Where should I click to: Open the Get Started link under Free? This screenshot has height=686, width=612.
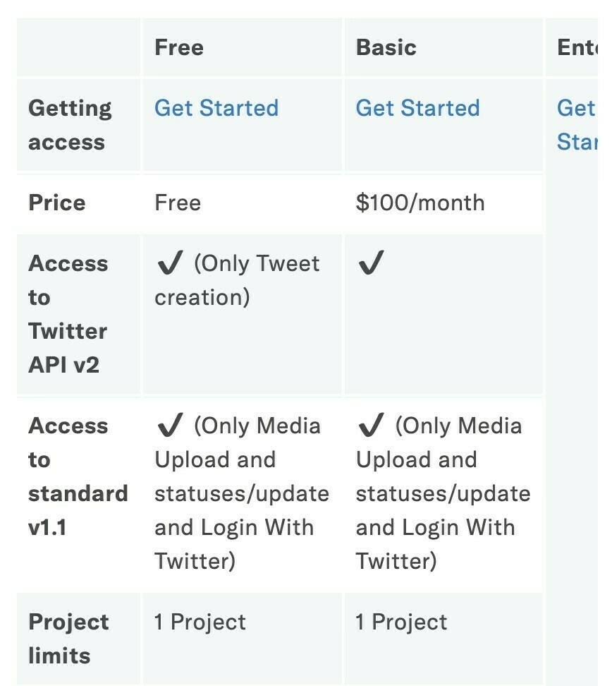(x=216, y=108)
